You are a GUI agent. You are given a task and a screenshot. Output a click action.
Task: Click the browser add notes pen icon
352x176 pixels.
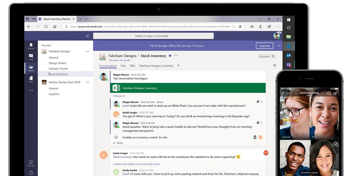click(260, 26)
